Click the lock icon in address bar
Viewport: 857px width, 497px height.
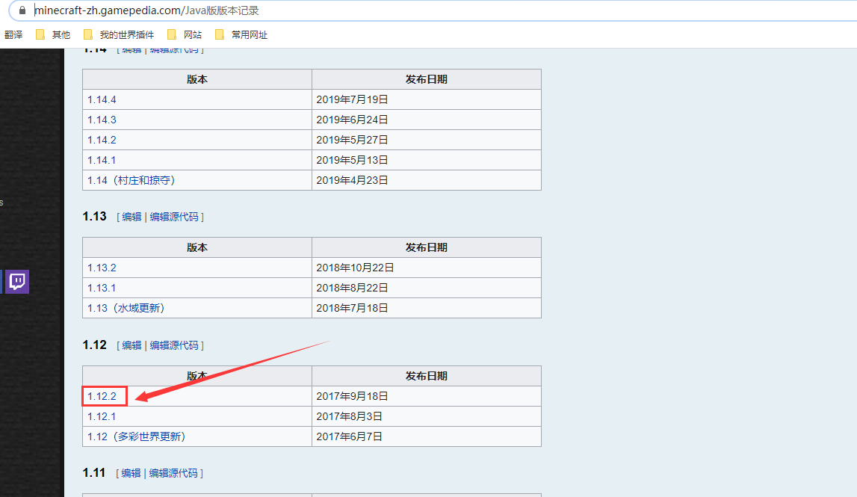[22, 10]
